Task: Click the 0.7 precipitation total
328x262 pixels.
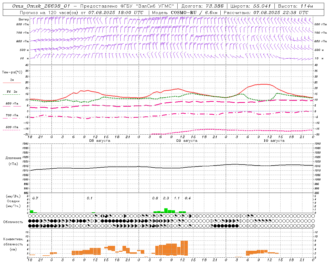Action: click(x=35, y=198)
